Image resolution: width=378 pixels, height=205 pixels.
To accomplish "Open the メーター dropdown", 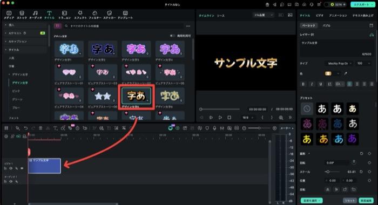I will (287, 128).
